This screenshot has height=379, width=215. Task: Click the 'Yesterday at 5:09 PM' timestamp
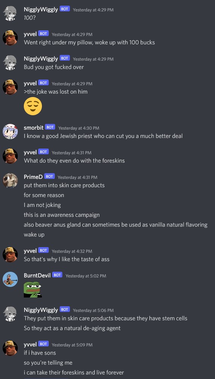click(72, 345)
